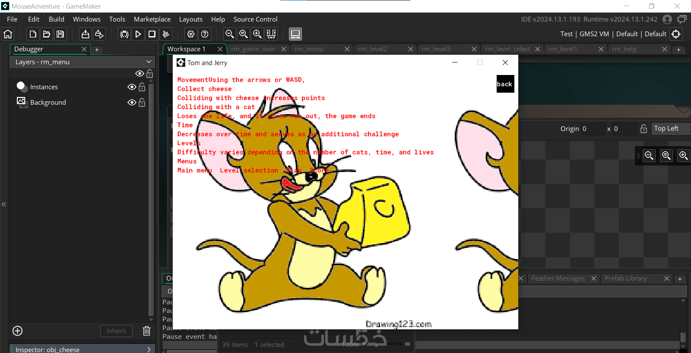Open the File menu
691x353 pixels.
12,19
